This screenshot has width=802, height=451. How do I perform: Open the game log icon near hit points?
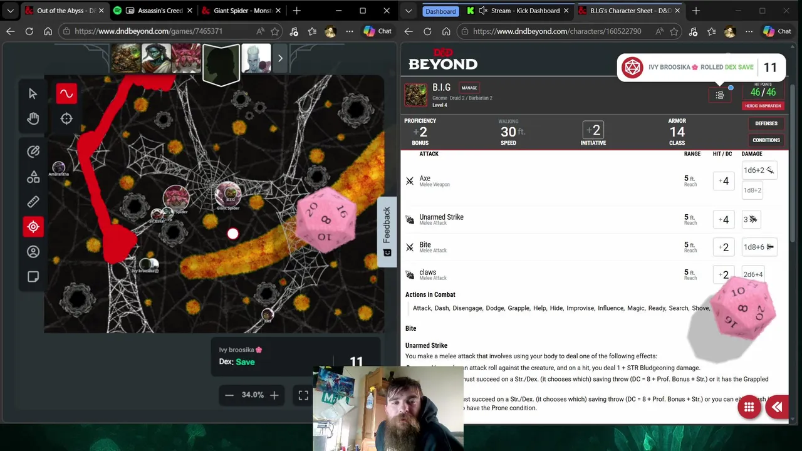tap(720, 95)
